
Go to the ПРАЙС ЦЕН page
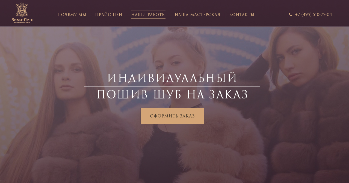tap(109, 15)
